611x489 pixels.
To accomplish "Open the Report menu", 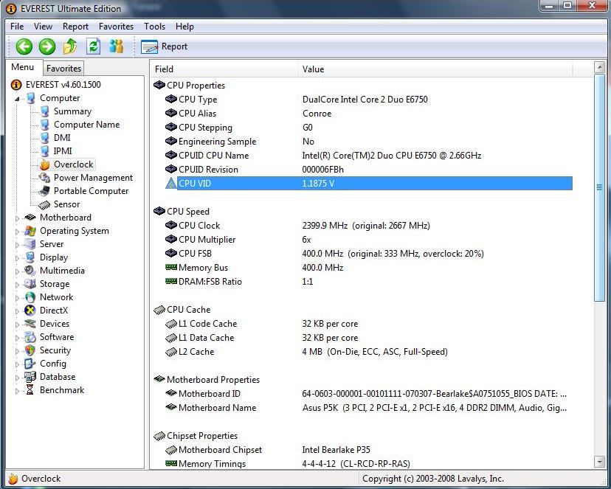I will 75,27.
